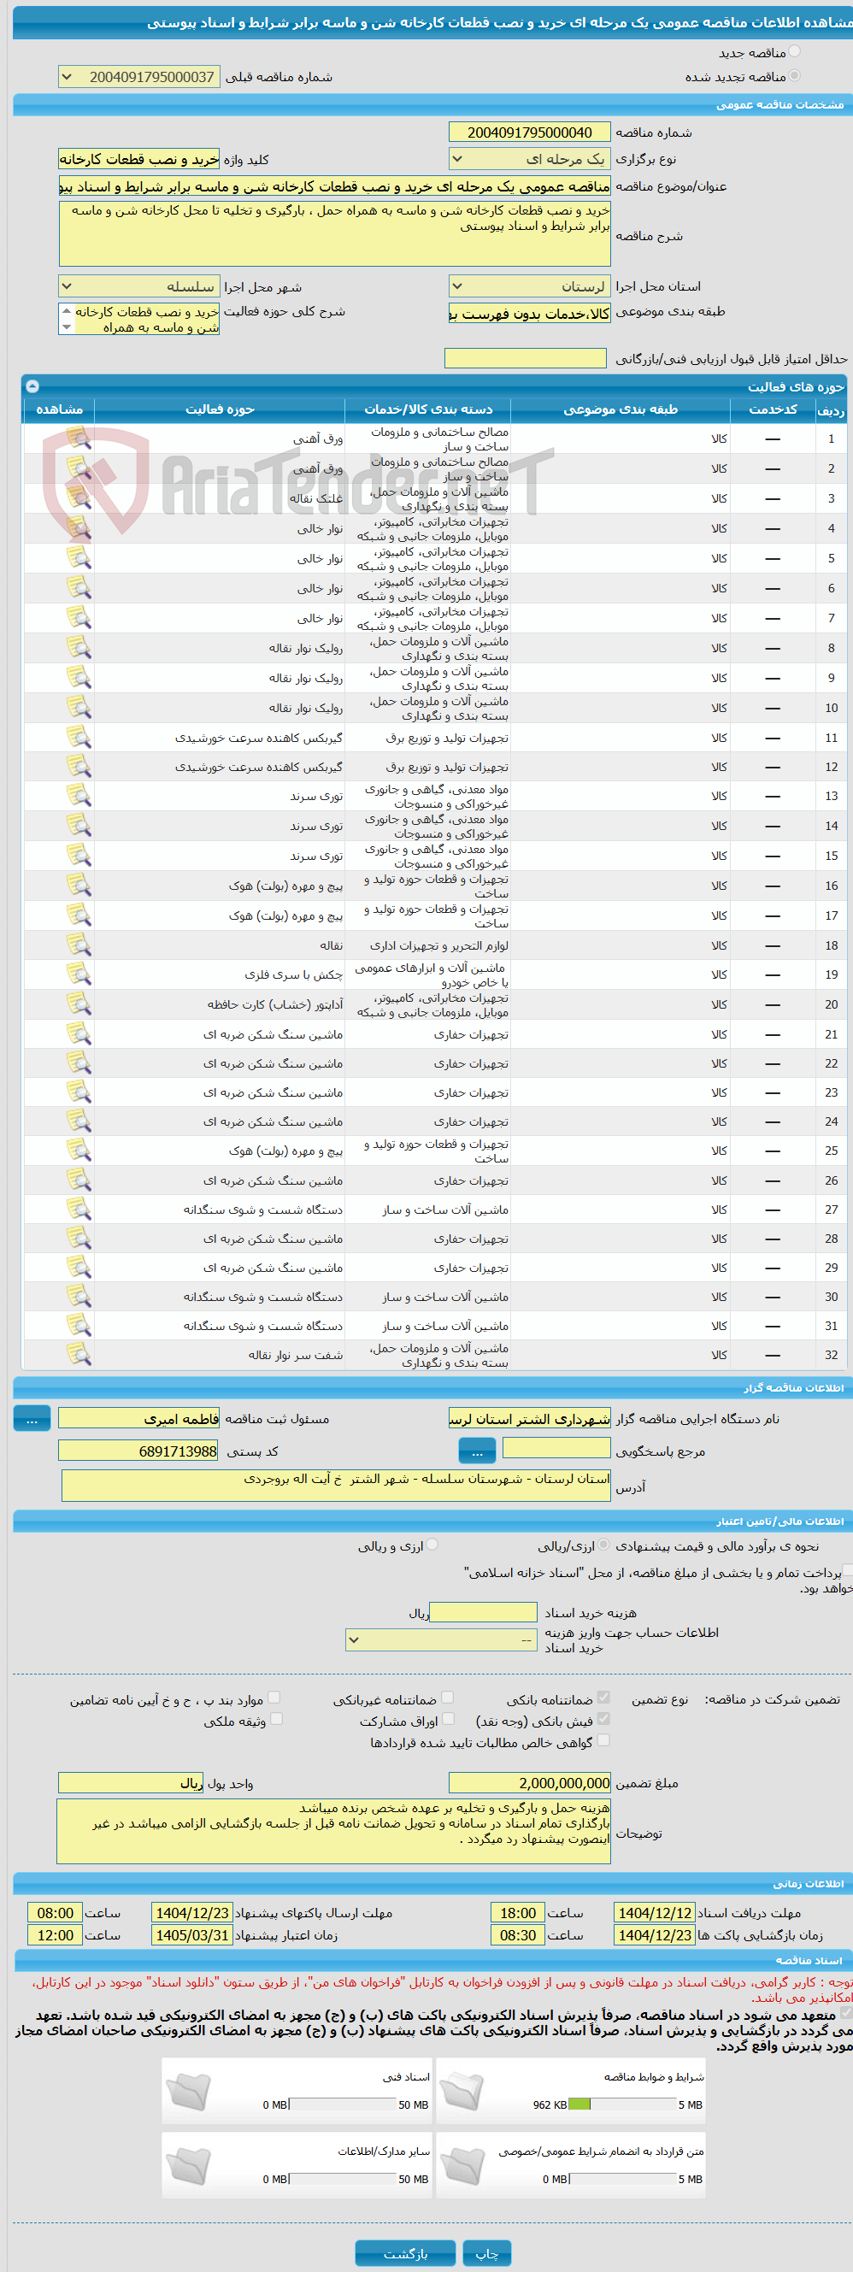Click the document receipt deadline date field
Image resolution: width=853 pixels, height=2272 pixels.
pos(654,1913)
